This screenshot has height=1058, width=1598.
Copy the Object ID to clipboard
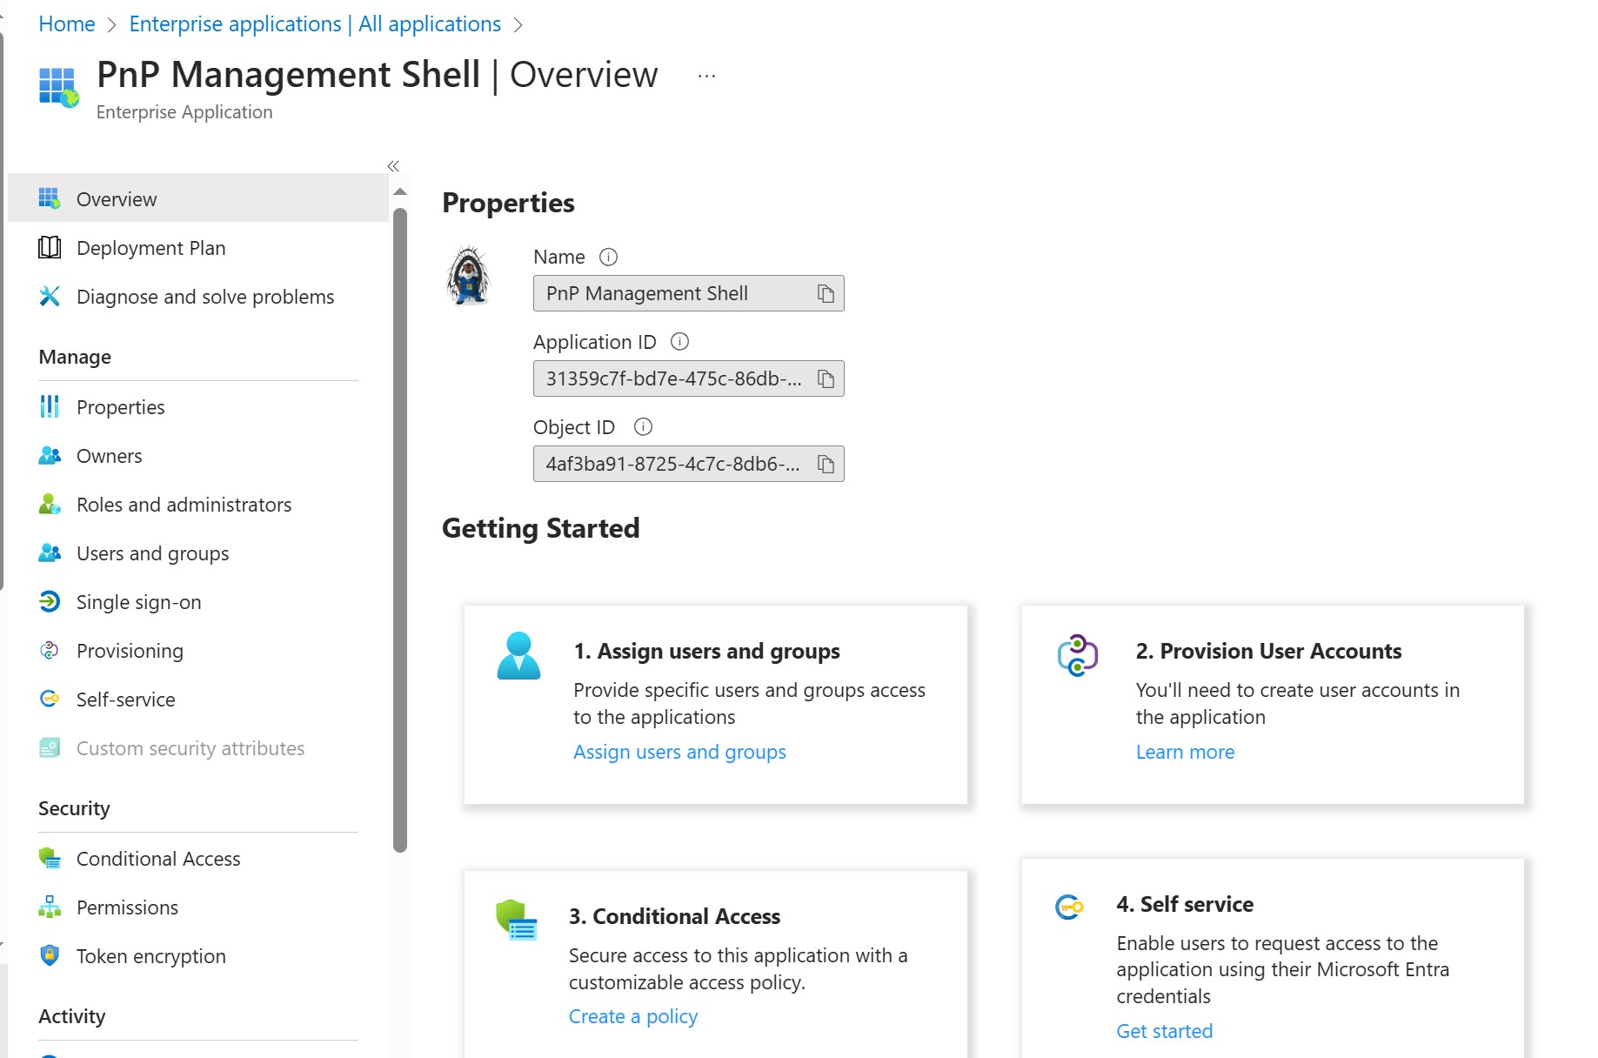(x=825, y=464)
